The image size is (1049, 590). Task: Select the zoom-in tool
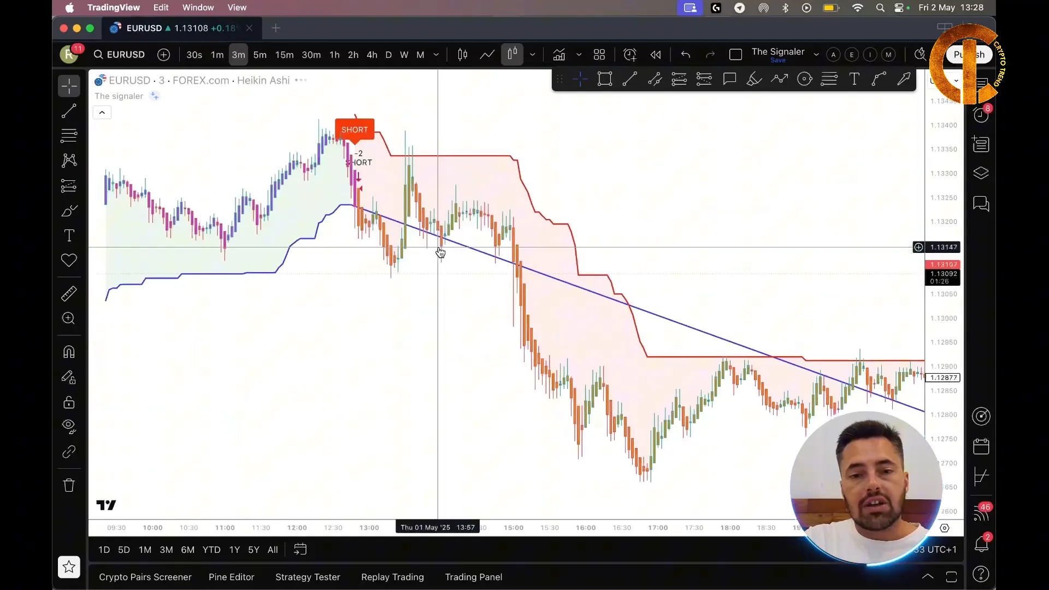tap(69, 318)
